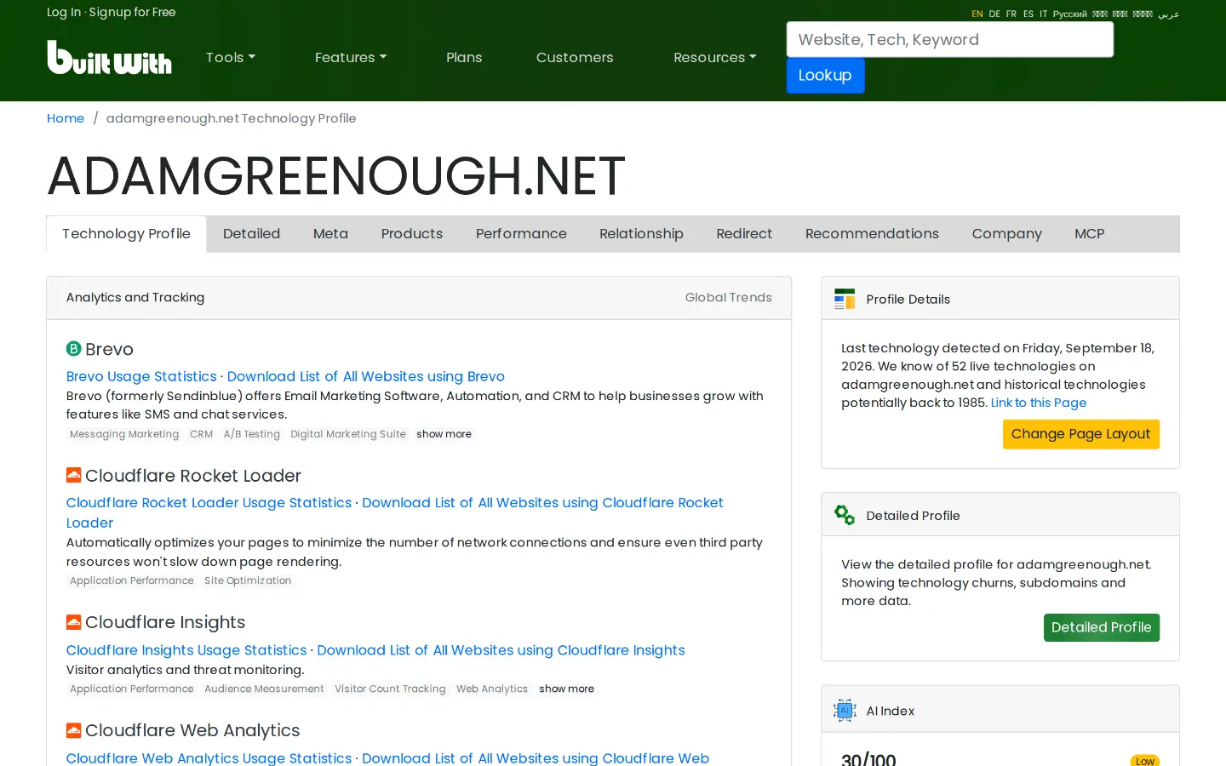1226x766 pixels.
Task: Show more tags for Cloudflare Insights
Action: (566, 689)
